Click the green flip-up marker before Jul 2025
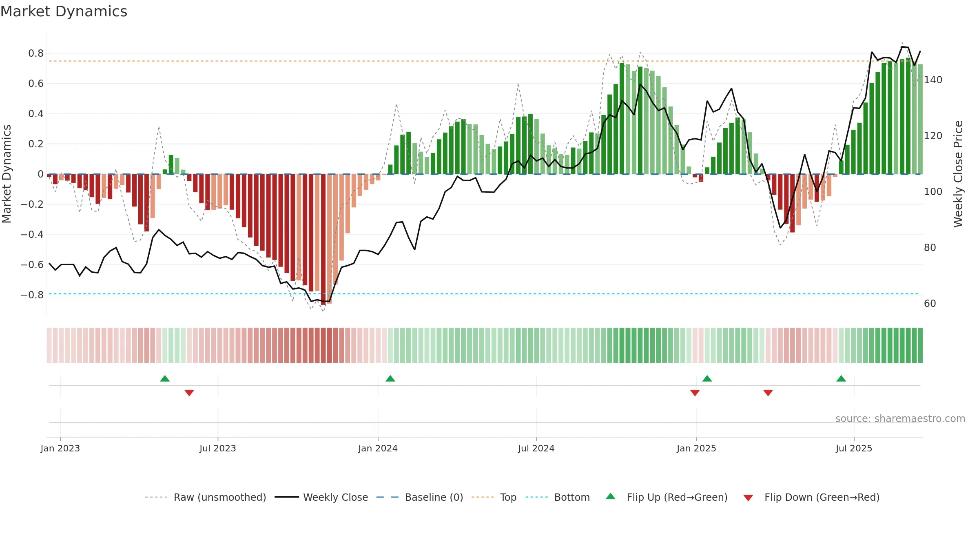 click(x=841, y=378)
